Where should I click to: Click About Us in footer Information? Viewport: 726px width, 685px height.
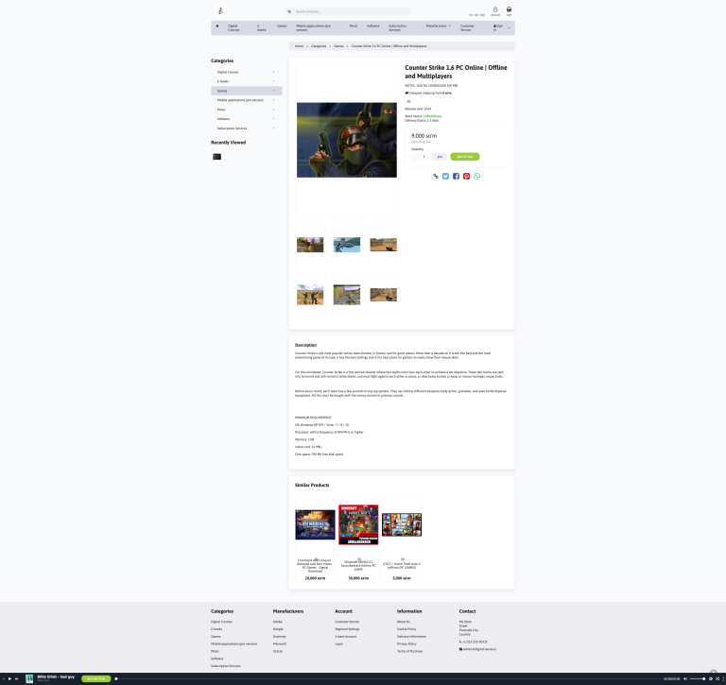tap(404, 622)
